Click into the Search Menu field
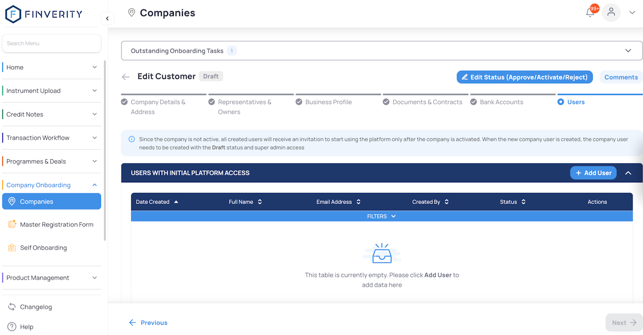The image size is (643, 335). point(52,43)
